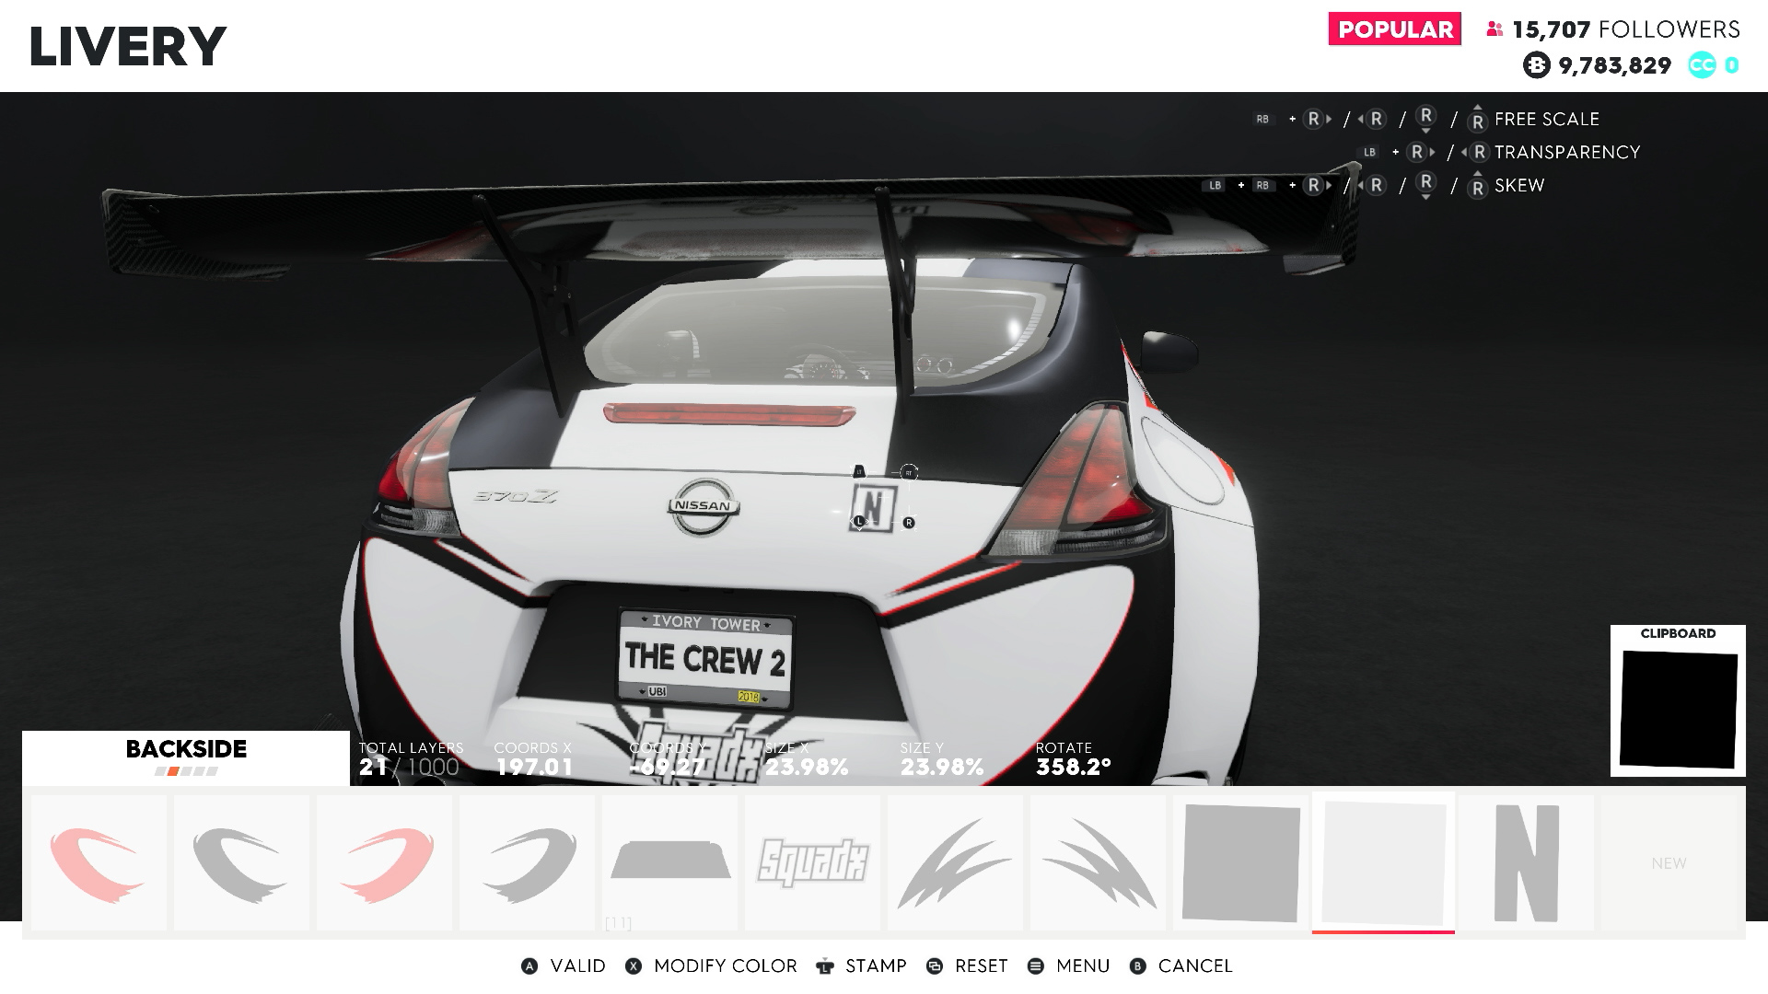Choose RESET action

pos(982,966)
